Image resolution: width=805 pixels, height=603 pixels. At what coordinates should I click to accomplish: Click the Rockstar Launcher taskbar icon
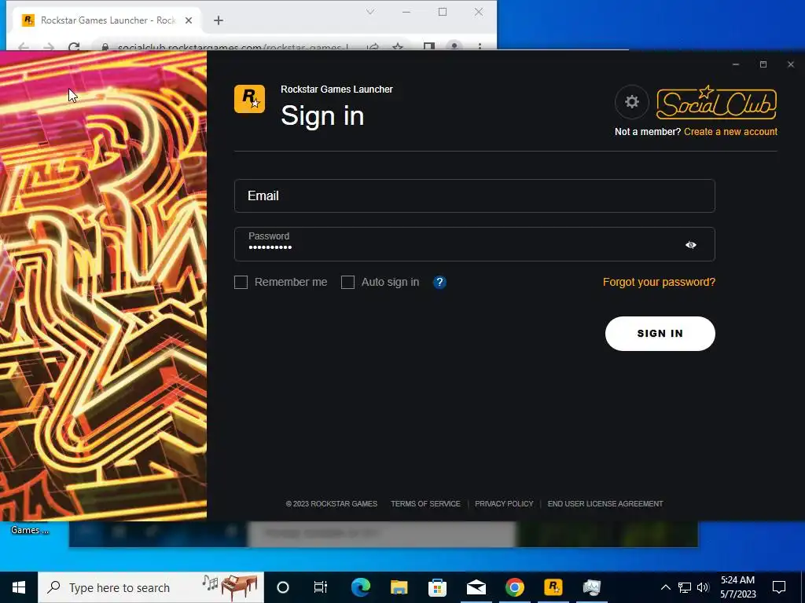(553, 587)
